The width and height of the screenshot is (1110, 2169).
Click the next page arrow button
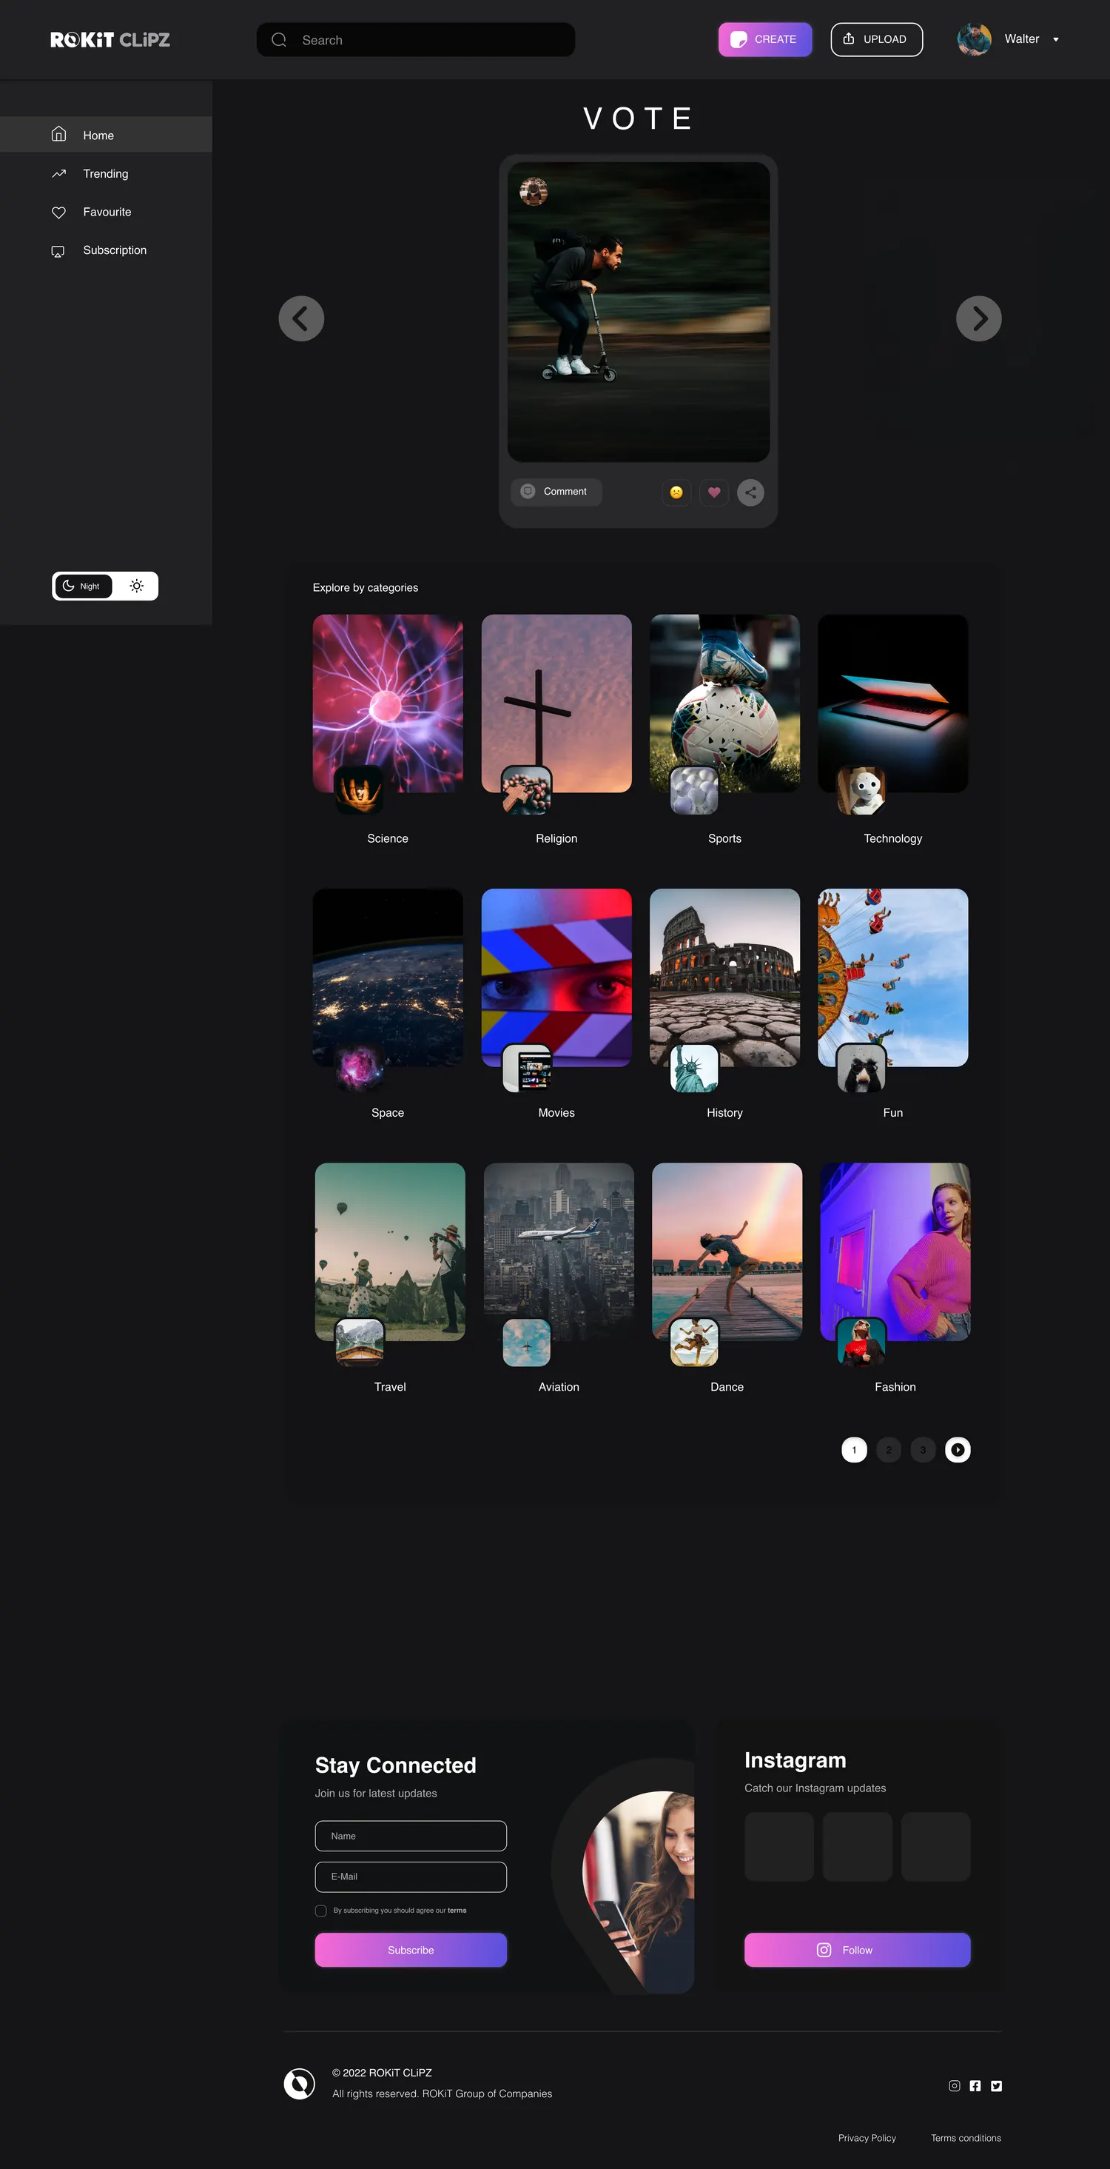tap(958, 1450)
